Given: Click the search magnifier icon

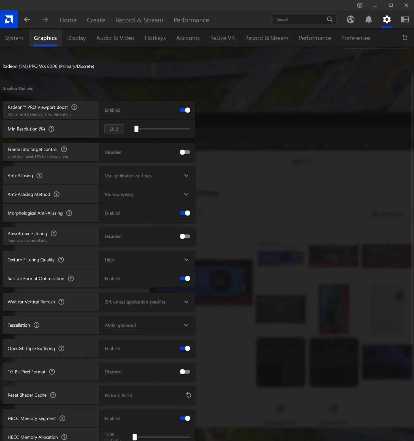Looking at the screenshot, I should (x=329, y=19).
